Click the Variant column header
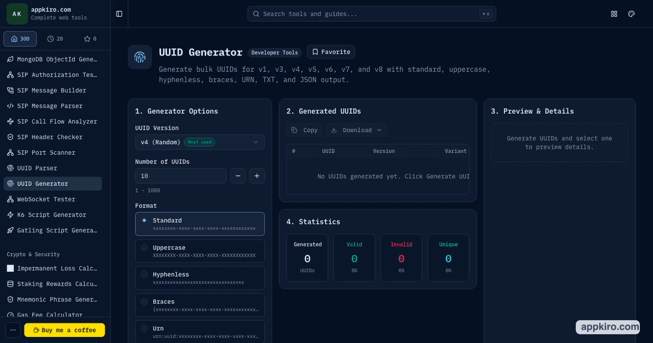The height and width of the screenshot is (343, 653). pyautogui.click(x=455, y=151)
